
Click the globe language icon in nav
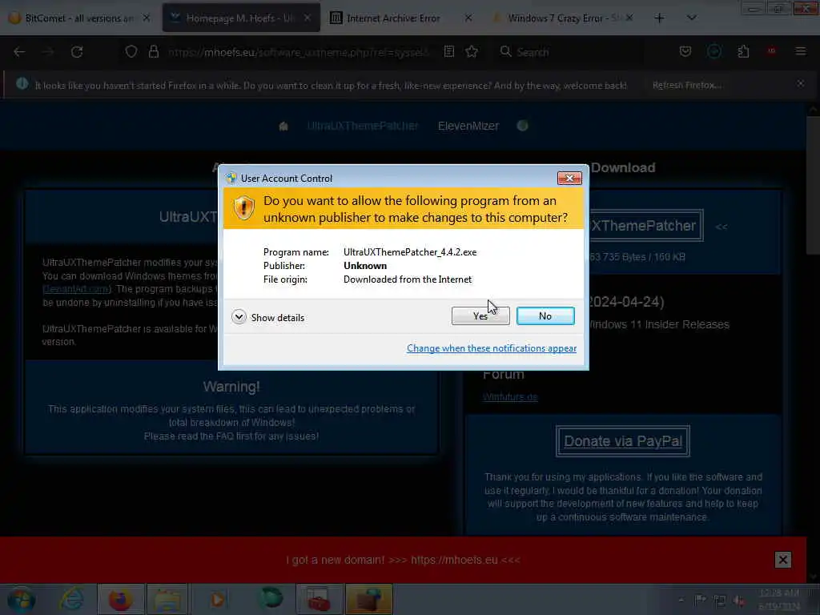coord(522,126)
